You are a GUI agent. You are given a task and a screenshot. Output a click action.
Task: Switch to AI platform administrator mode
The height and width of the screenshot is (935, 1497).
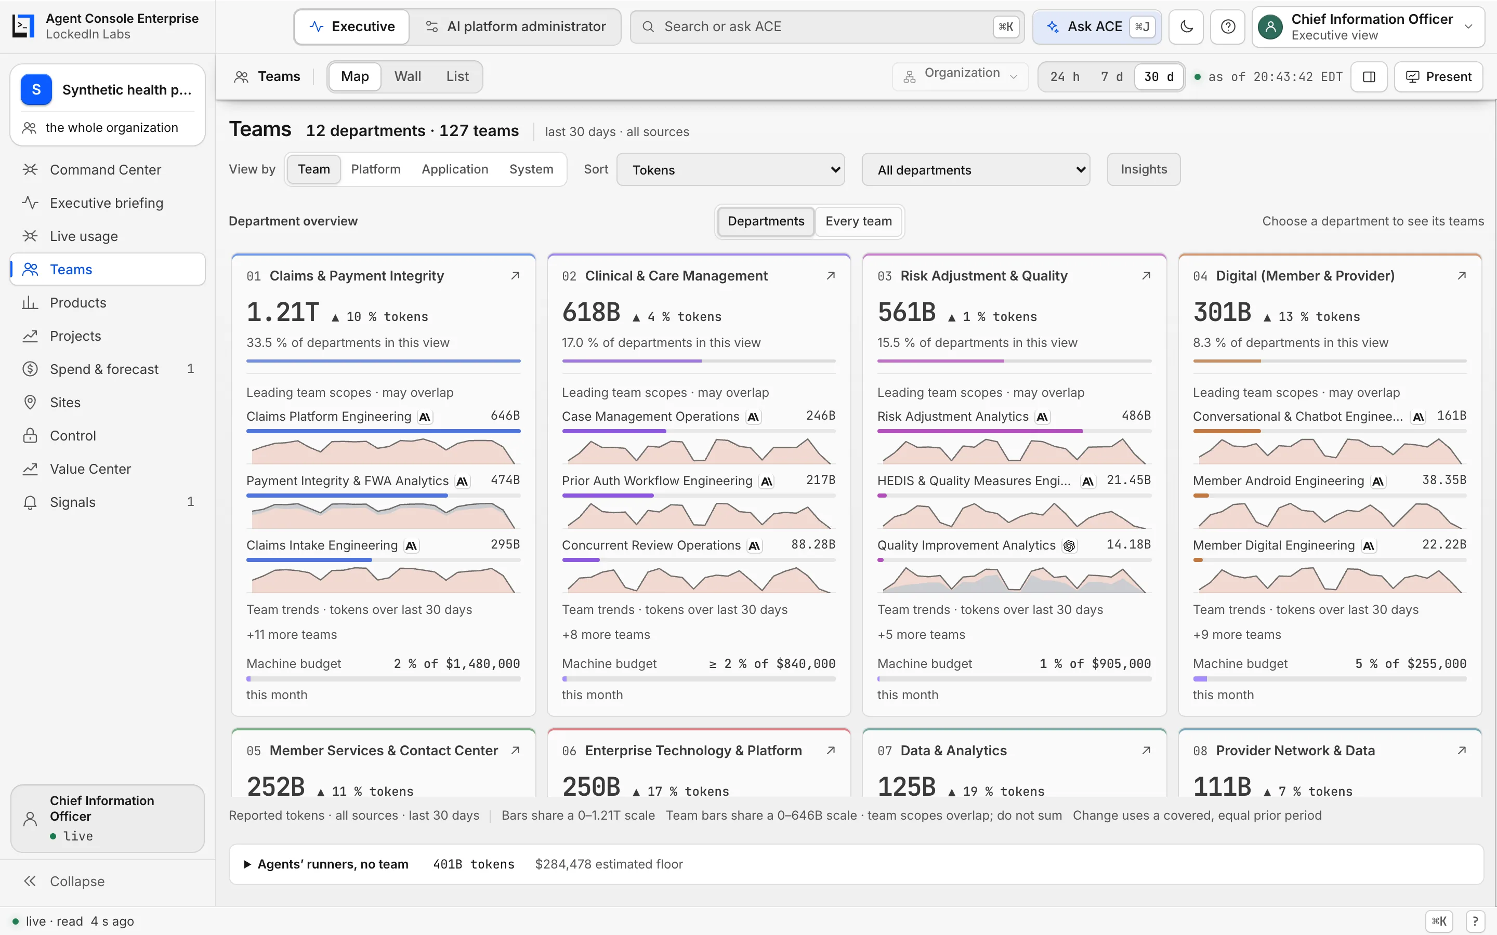515,26
